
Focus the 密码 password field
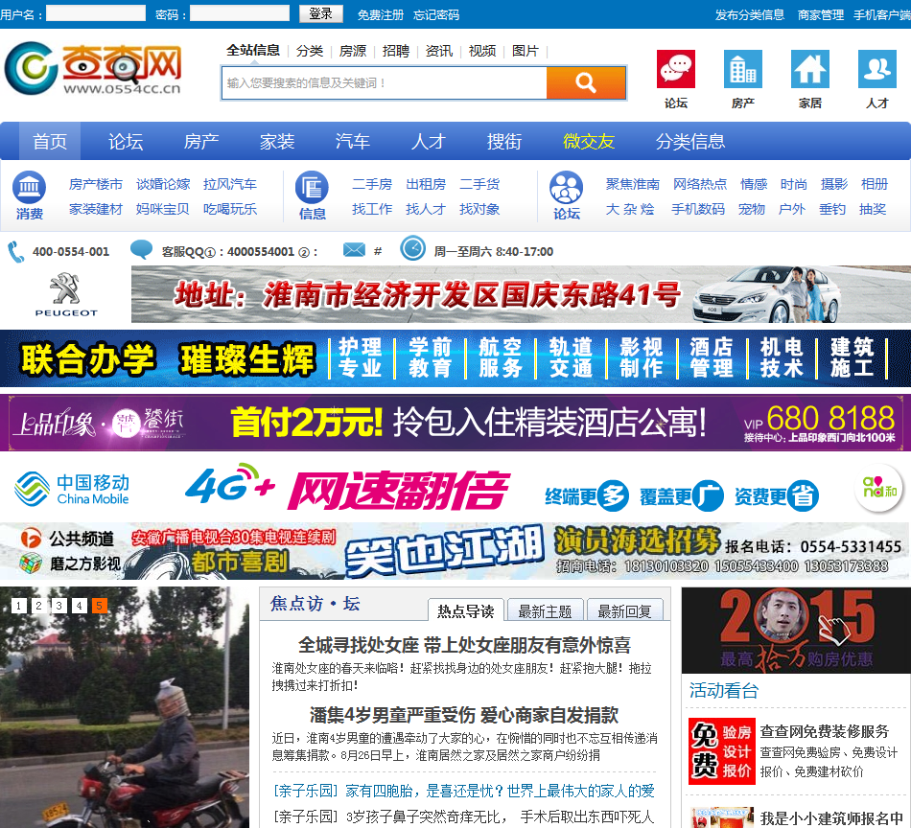click(240, 12)
